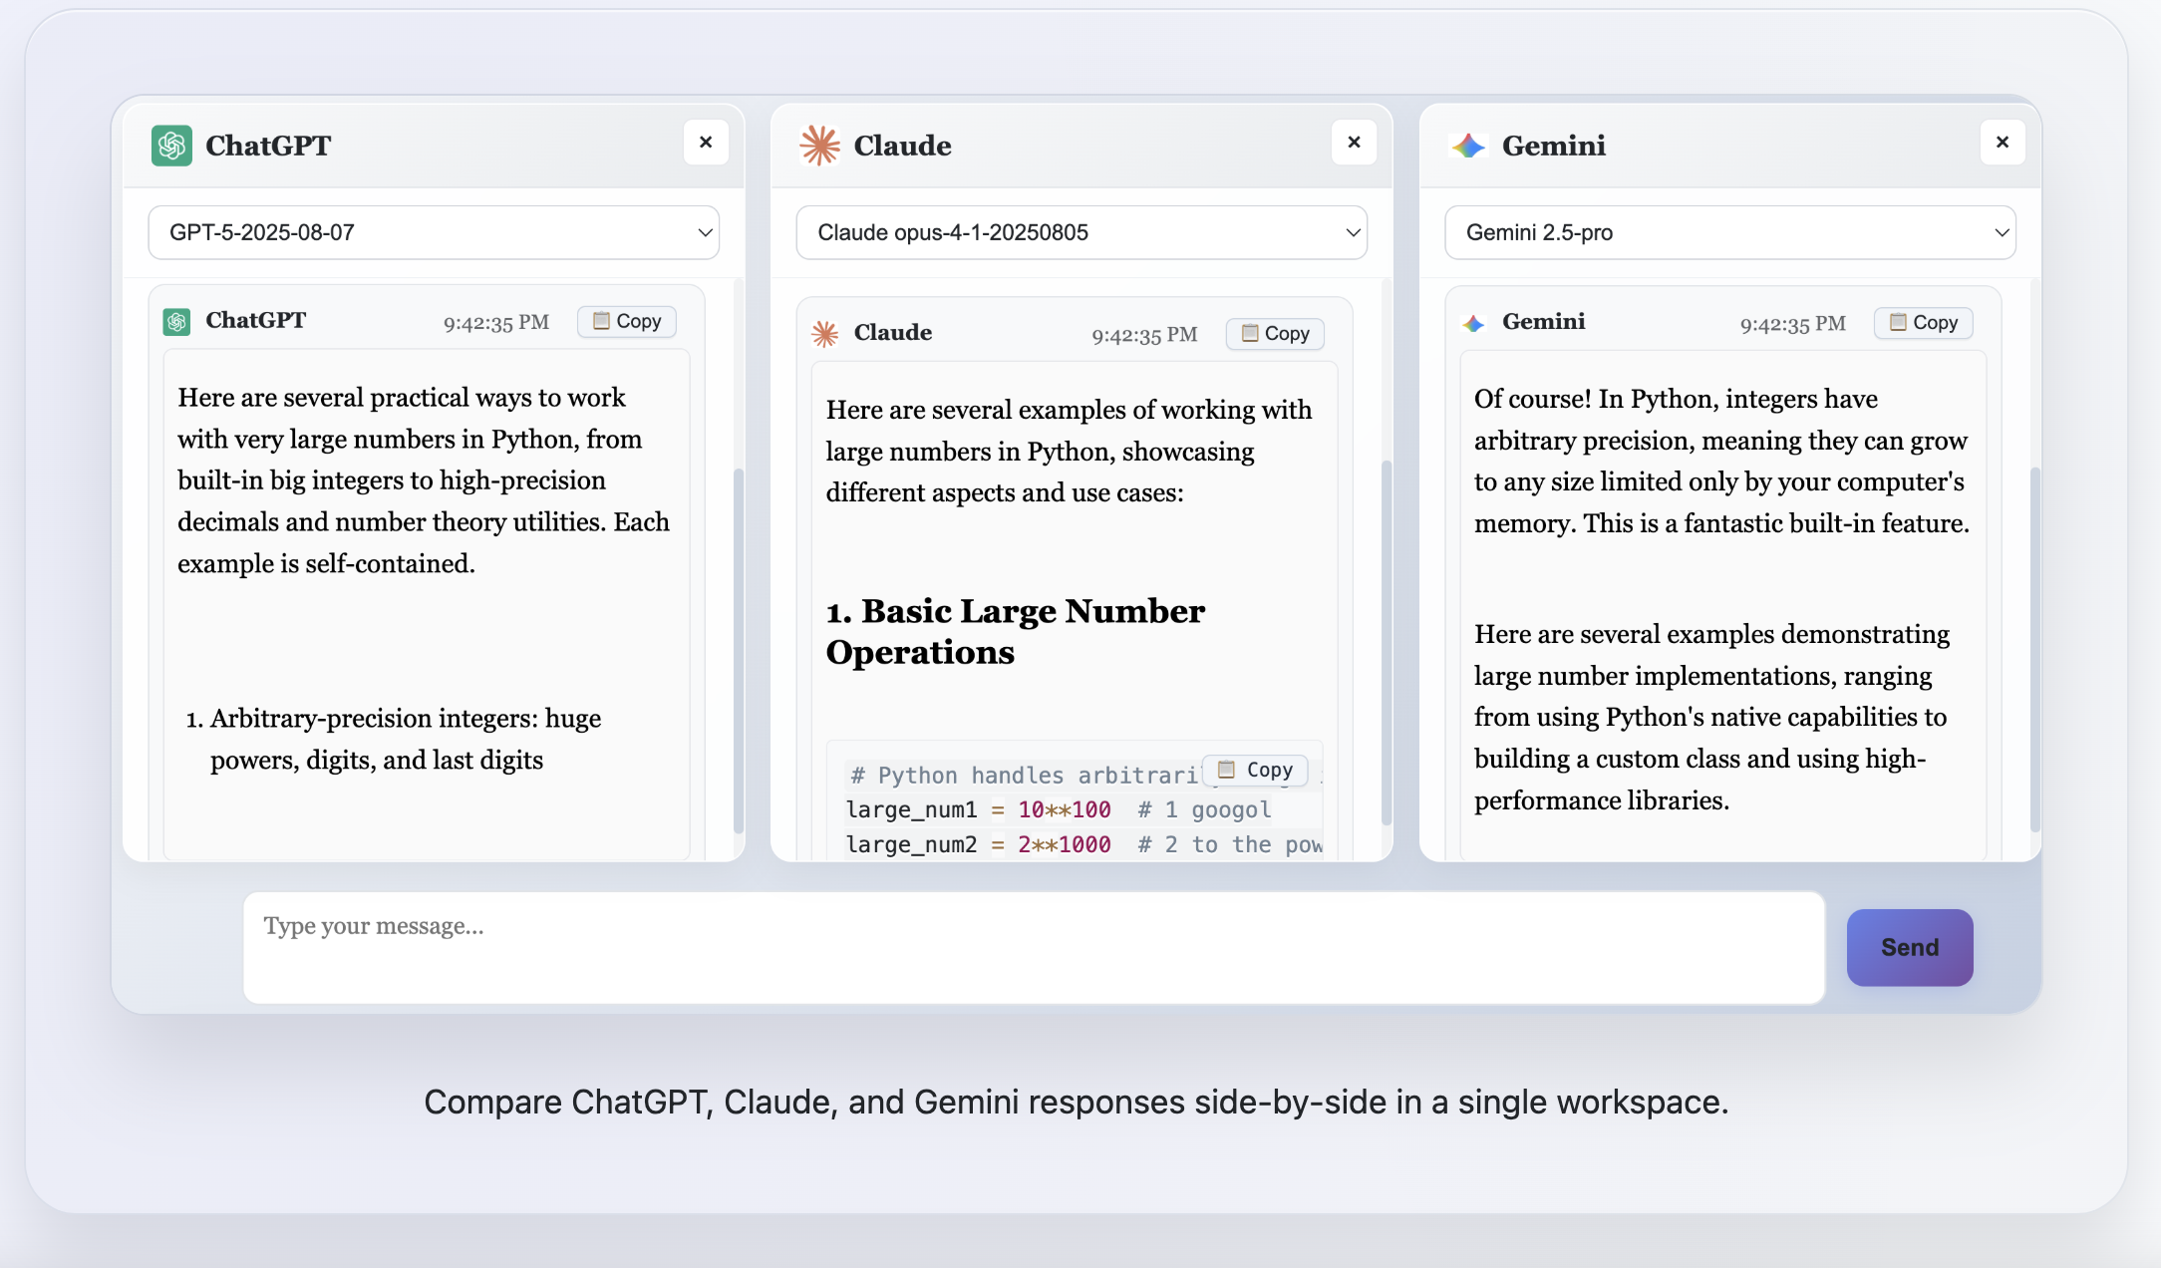Close the Gemini panel
The width and height of the screenshot is (2161, 1268).
pos(2004,143)
